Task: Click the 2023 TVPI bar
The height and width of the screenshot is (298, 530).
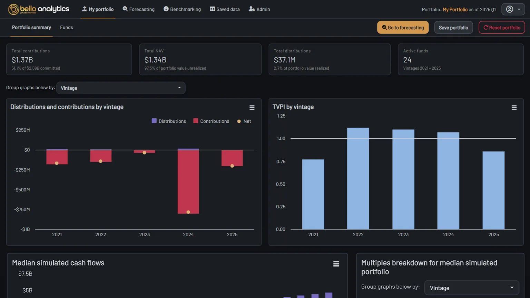Action: [x=403, y=179]
